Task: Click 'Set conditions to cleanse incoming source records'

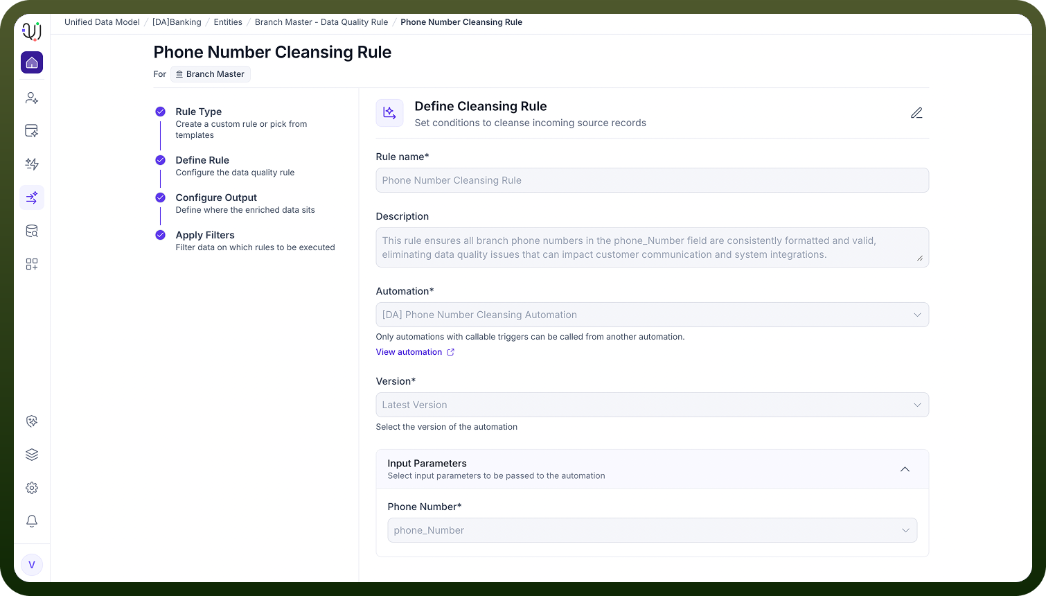Action: click(x=530, y=123)
